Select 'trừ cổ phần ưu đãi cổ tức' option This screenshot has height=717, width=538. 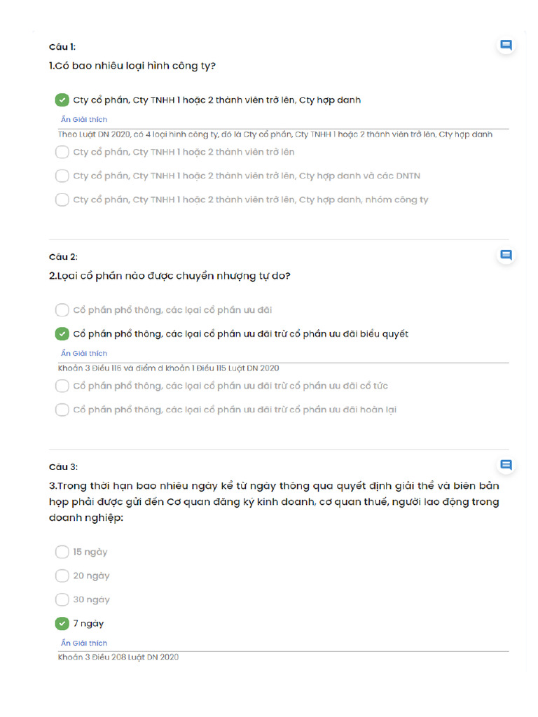[x=62, y=386]
